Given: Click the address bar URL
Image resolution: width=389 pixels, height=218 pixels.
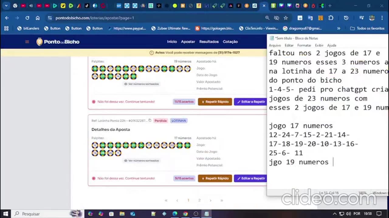Looking at the screenshot, I should tap(95, 18).
